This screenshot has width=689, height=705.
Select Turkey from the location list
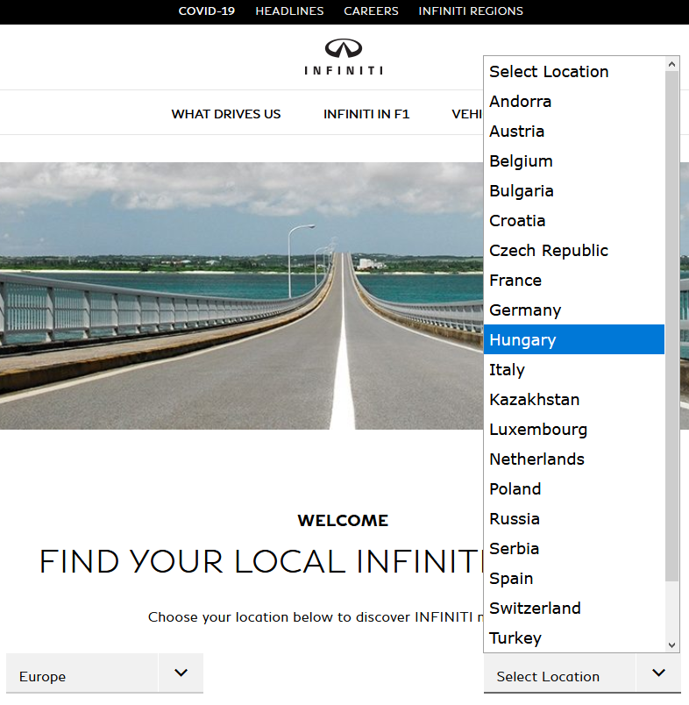574,637
